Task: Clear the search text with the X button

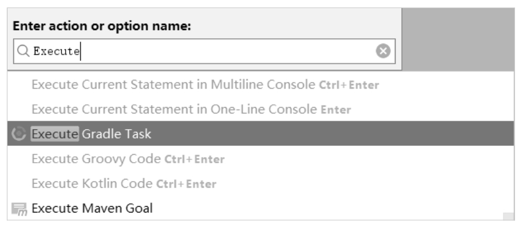Action: coord(383,51)
